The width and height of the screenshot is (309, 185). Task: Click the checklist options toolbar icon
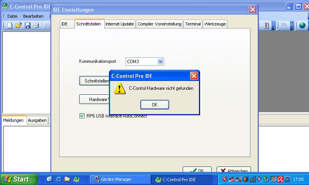pos(267,25)
